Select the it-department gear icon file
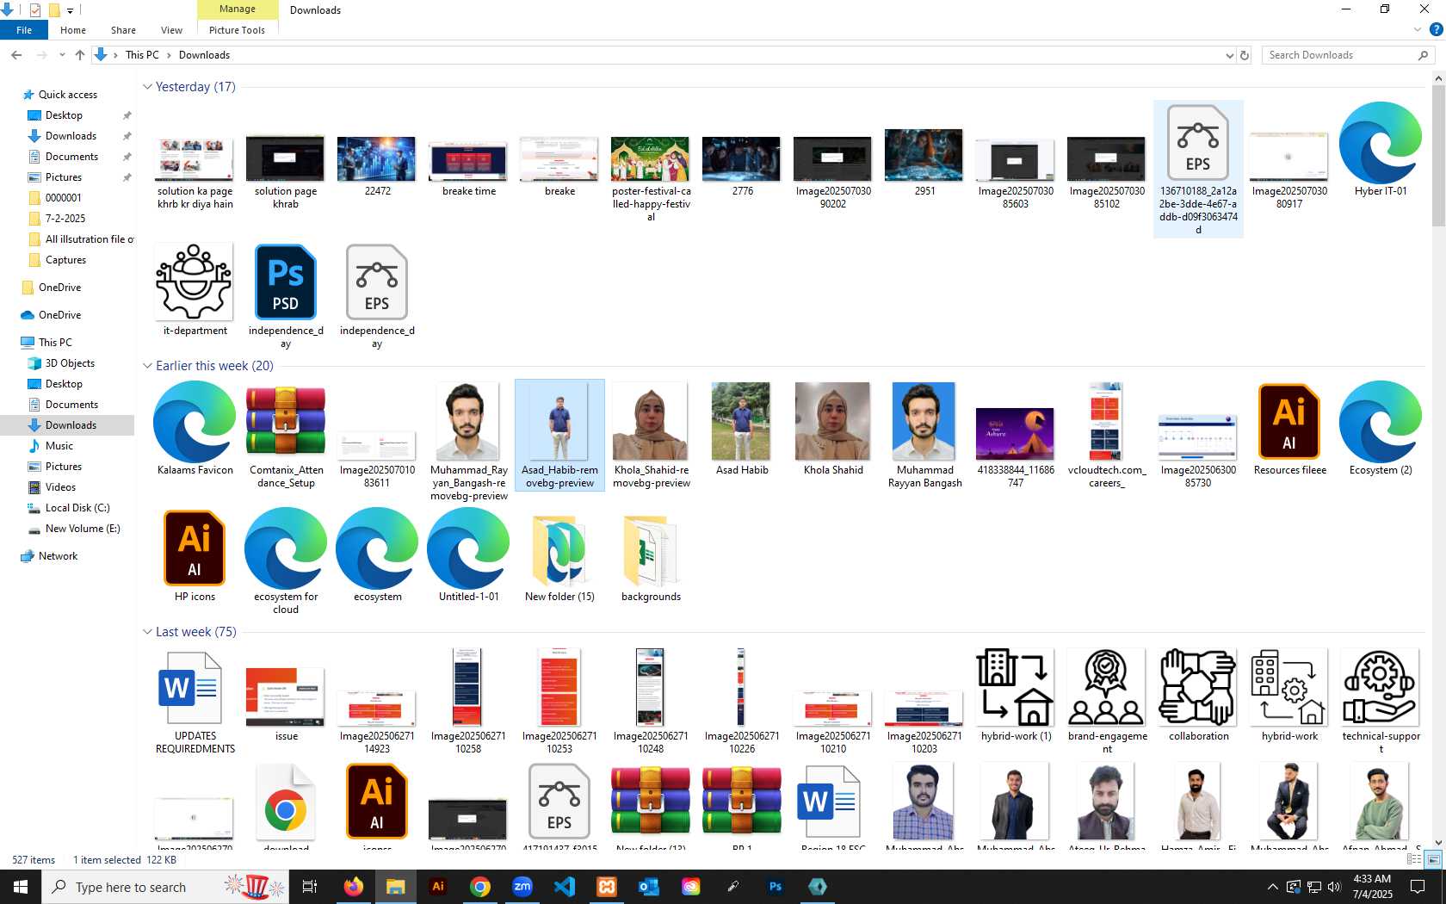 [x=195, y=282]
